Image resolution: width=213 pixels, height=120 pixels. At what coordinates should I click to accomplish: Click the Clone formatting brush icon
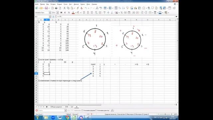[78, 8]
